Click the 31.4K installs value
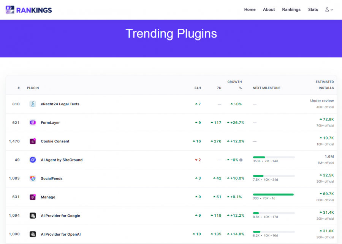Screen dimensions: 342x244 [326, 213]
